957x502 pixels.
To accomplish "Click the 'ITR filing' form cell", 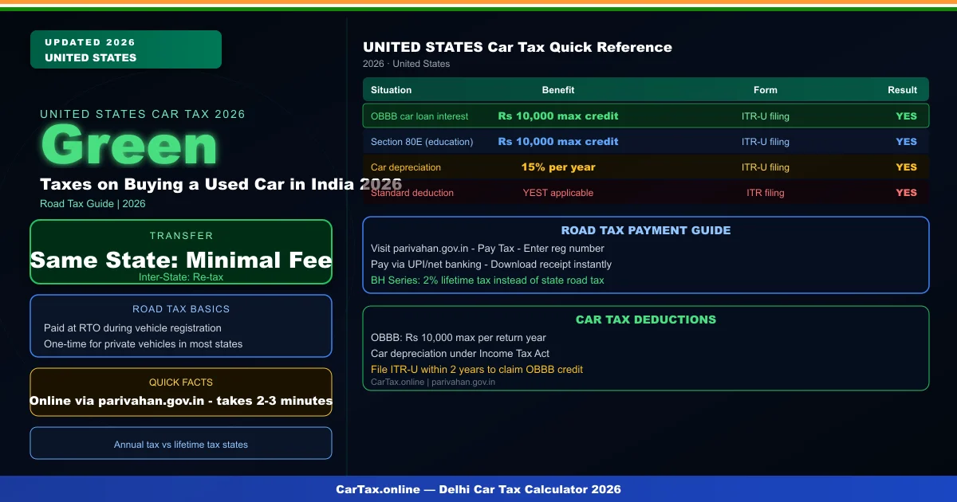I will click(766, 193).
